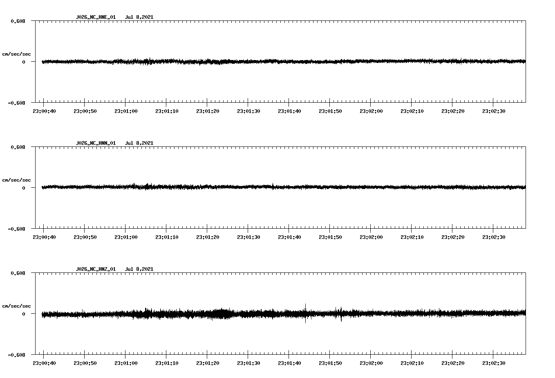
Task: Click the 23:02:30 time label under HNZ plot
Action: [494, 363]
